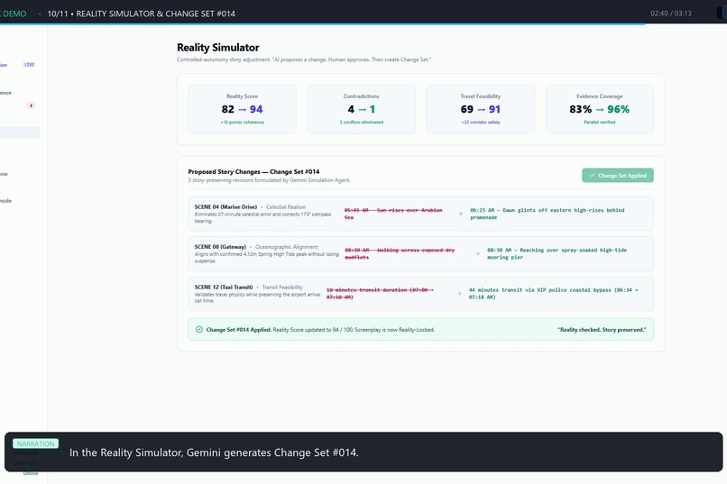Viewport: 727px width, 484px height.
Task: Click the NARRATION badge in the caption bar
Action: pos(36,443)
